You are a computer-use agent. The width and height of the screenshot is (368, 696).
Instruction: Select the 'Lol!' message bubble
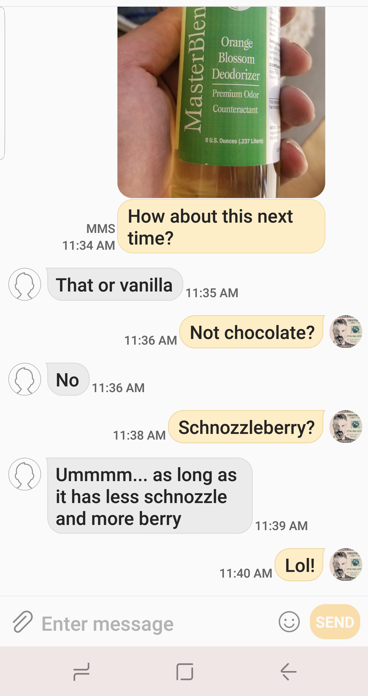pyautogui.click(x=300, y=565)
